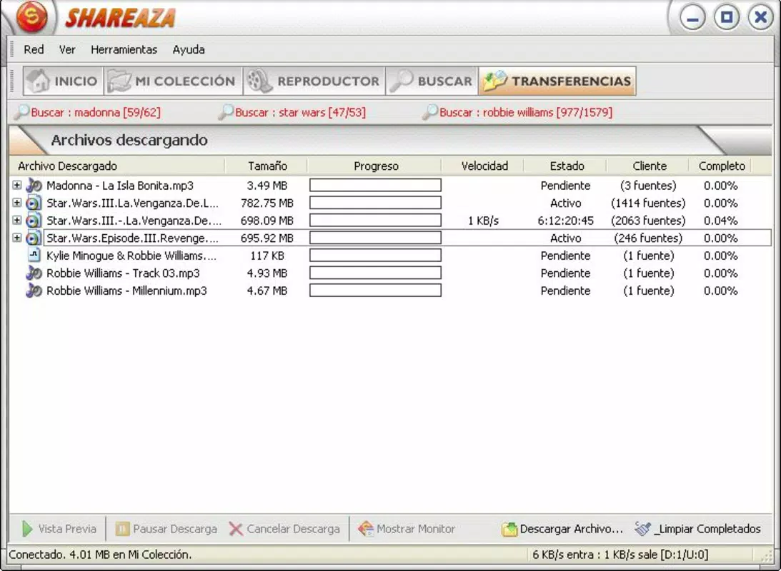The image size is (781, 571).
Task: Select Madonna - La Isla Bonita.mp3 row
Action: coord(390,186)
